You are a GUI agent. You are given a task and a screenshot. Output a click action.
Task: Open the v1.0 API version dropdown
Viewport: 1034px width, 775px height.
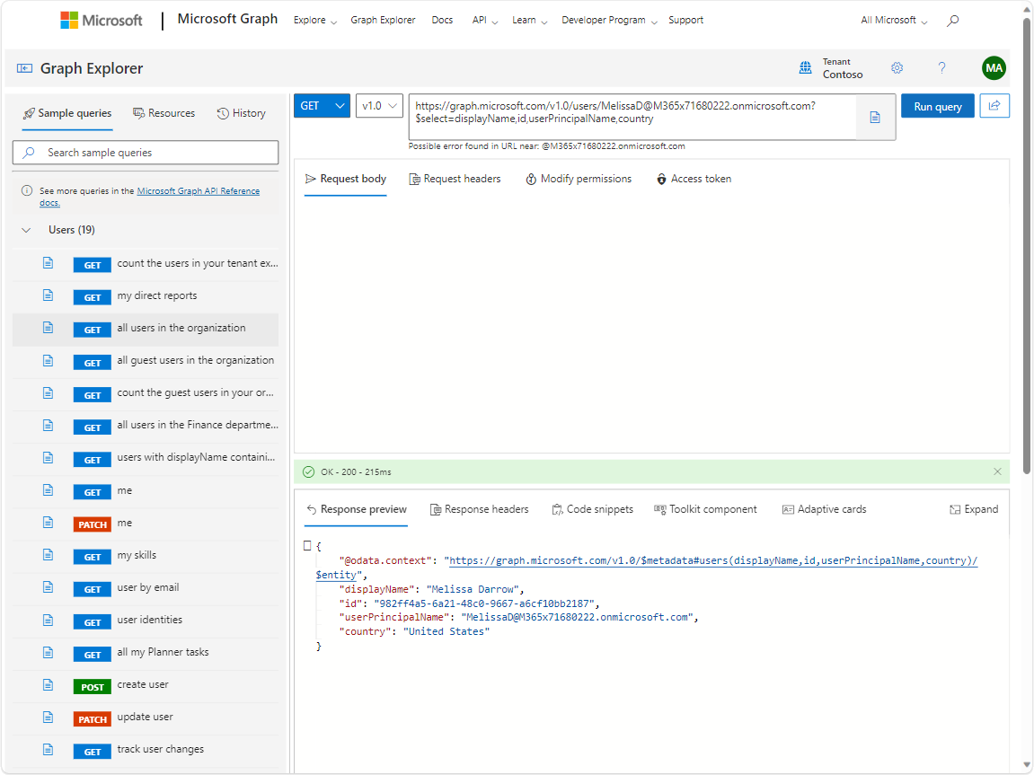(379, 105)
